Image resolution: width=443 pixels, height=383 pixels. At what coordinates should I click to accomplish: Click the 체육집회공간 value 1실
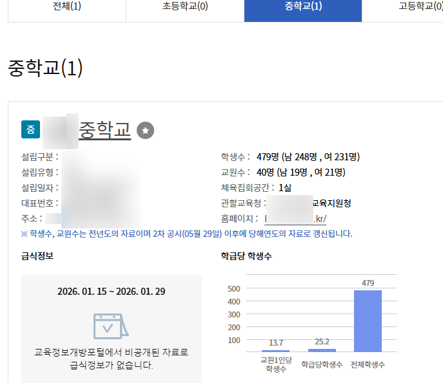[285, 188]
